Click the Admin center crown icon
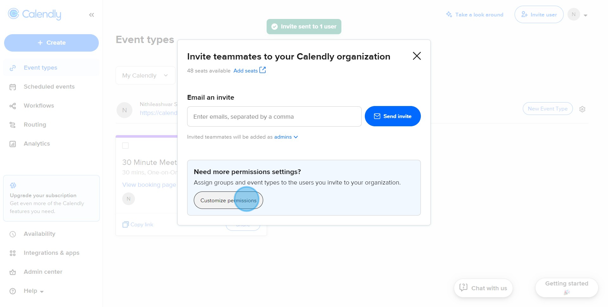The width and height of the screenshot is (608, 307). (x=13, y=272)
